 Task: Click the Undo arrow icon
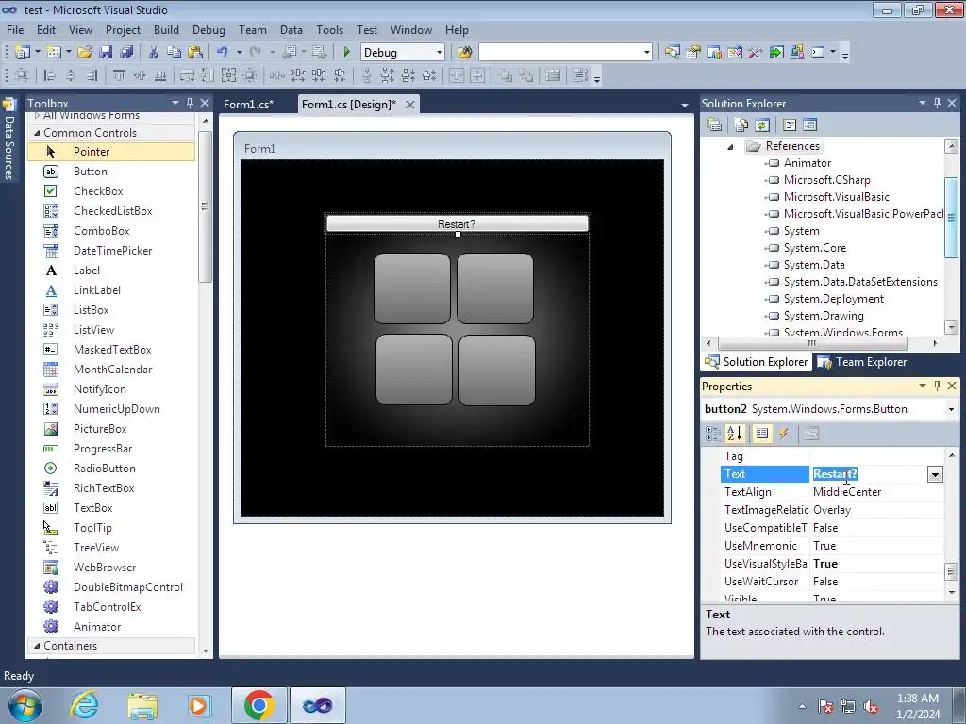222,53
